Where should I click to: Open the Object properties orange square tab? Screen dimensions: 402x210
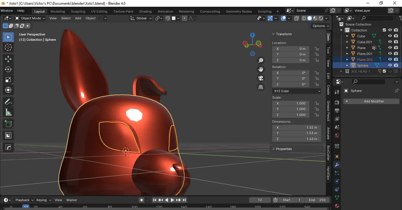click(x=337, y=156)
